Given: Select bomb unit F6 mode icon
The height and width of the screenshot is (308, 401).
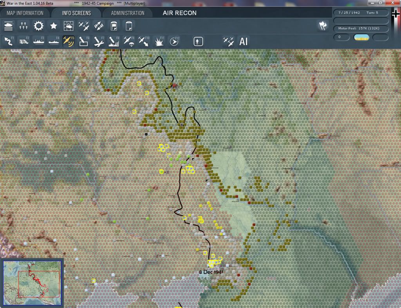Looking at the screenshot, I should (x=84, y=41).
